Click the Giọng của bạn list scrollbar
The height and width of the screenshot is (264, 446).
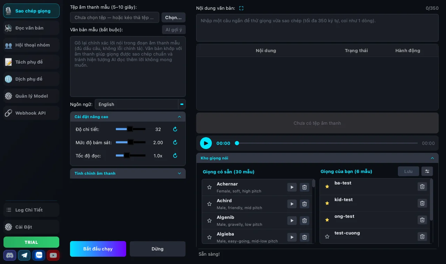coord(431,200)
